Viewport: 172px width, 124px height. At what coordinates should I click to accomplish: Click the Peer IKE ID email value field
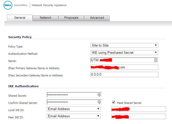click(x=139, y=117)
